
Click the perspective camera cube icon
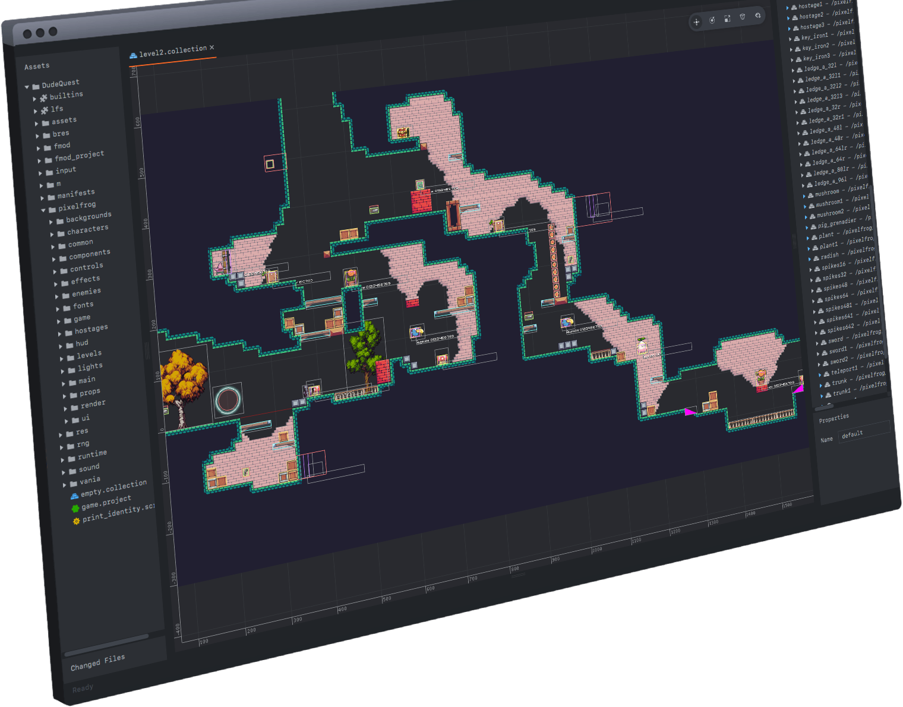[743, 17]
